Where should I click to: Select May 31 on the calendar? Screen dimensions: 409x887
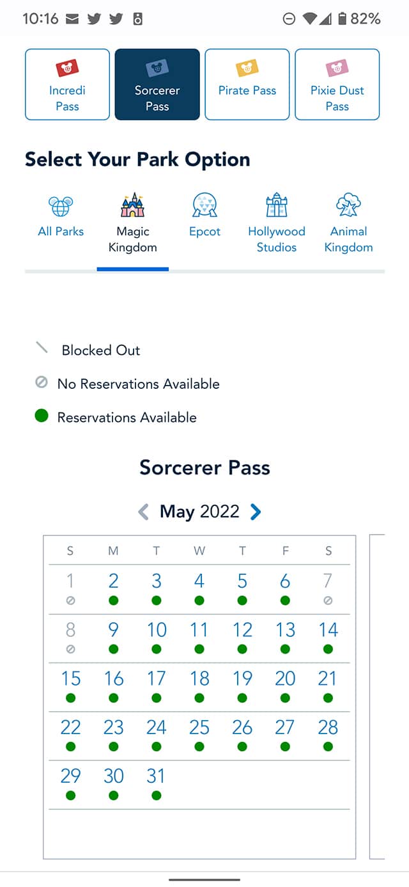[157, 783]
